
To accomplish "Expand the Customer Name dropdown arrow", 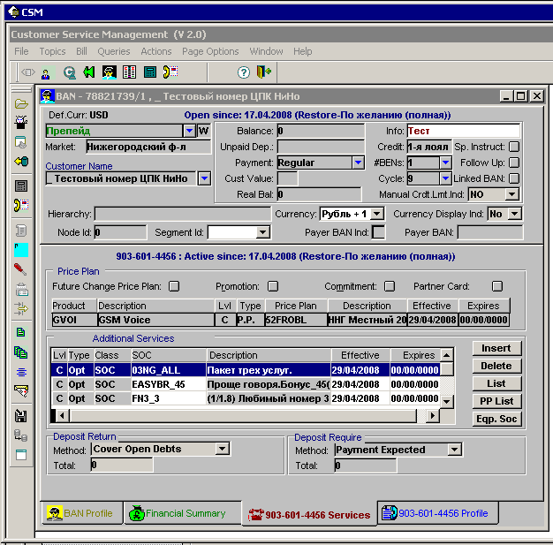I will pyautogui.click(x=204, y=178).
